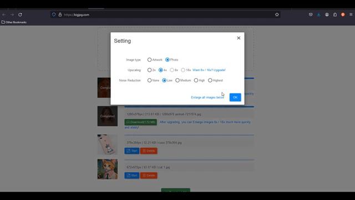Open the Pocket save icon
This screenshot has width=355, height=200.
(x=311, y=14)
